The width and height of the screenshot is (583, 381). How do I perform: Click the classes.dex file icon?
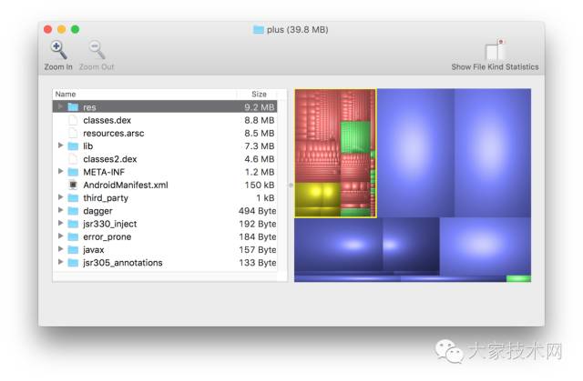pyautogui.click(x=73, y=120)
